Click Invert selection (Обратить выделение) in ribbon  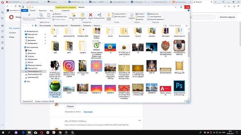click(x=156, y=19)
